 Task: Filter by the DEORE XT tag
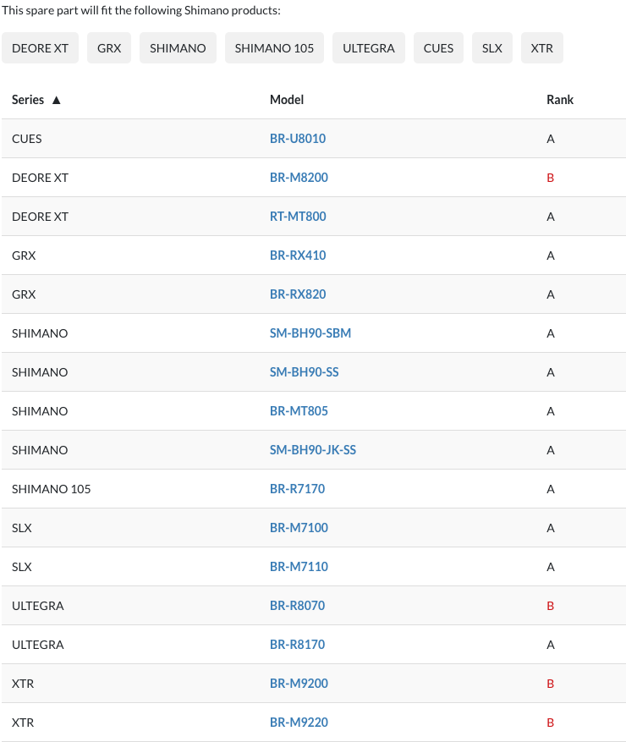pyautogui.click(x=41, y=47)
